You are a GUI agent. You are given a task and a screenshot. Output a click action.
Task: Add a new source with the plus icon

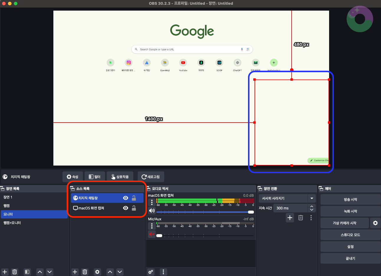(75, 272)
